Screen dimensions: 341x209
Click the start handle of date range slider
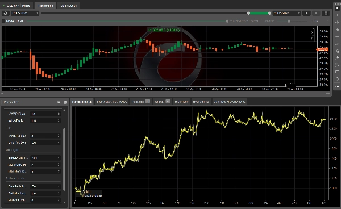click(x=248, y=13)
